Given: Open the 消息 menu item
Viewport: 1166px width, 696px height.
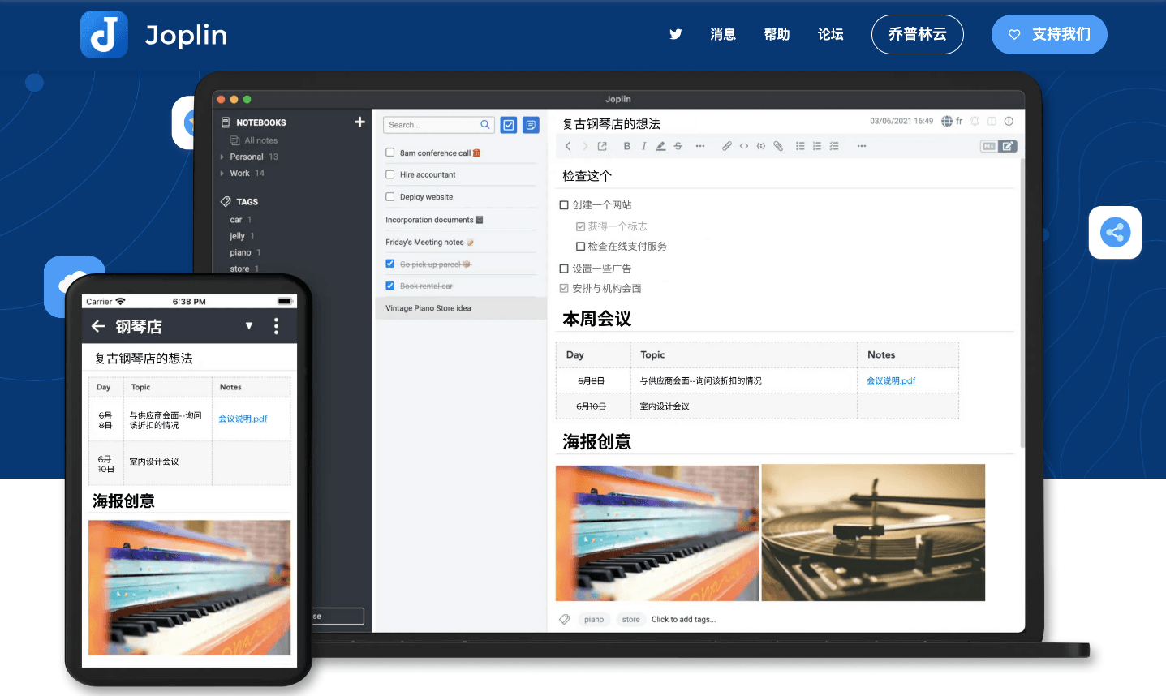Looking at the screenshot, I should coord(723,34).
